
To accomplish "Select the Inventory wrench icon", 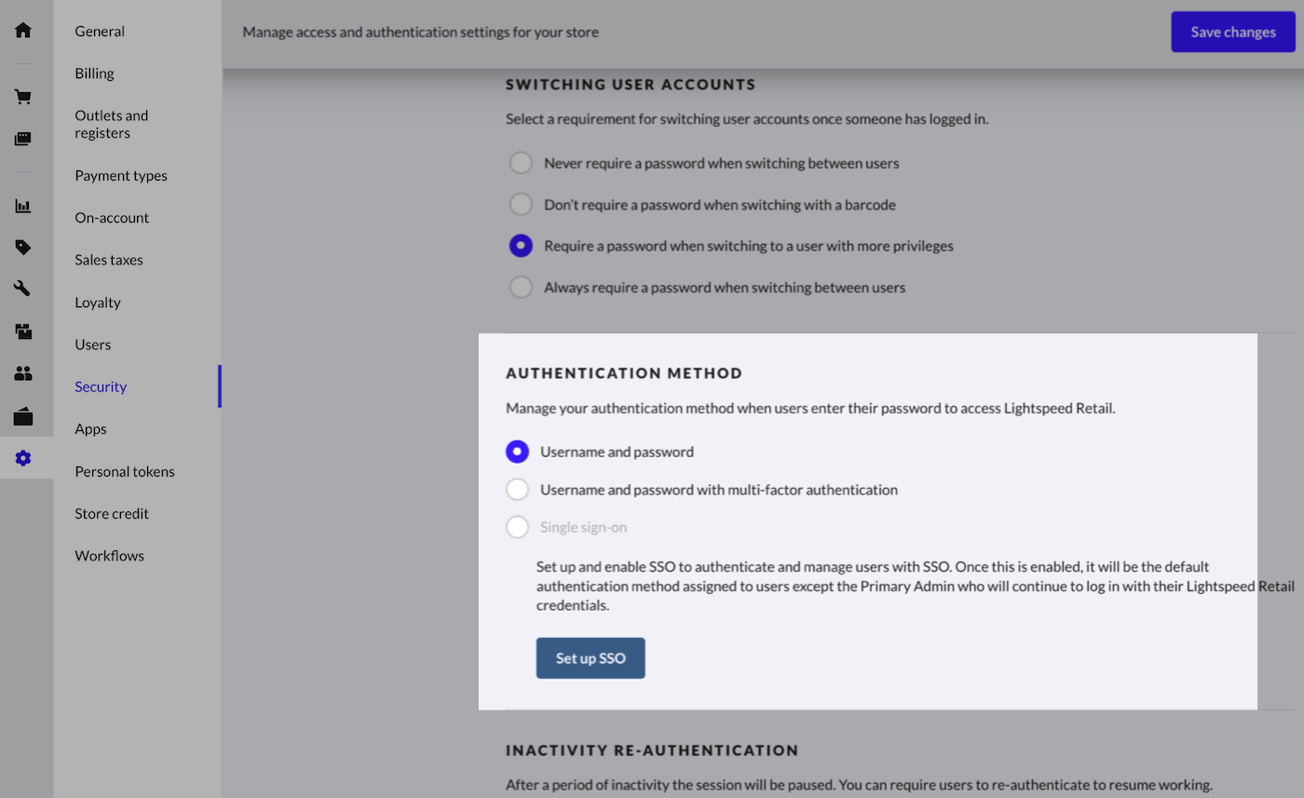I will click(22, 289).
